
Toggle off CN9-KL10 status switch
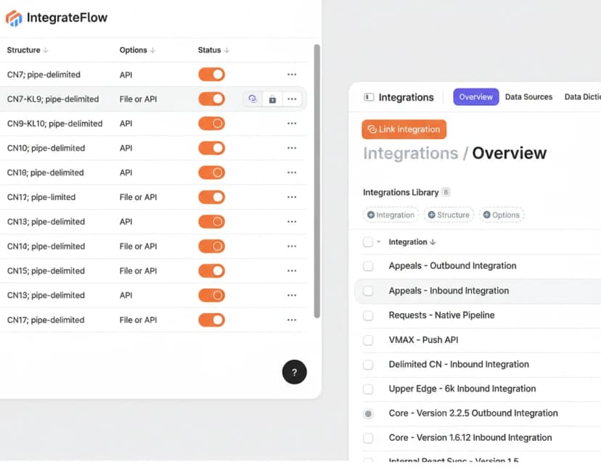[x=211, y=123]
